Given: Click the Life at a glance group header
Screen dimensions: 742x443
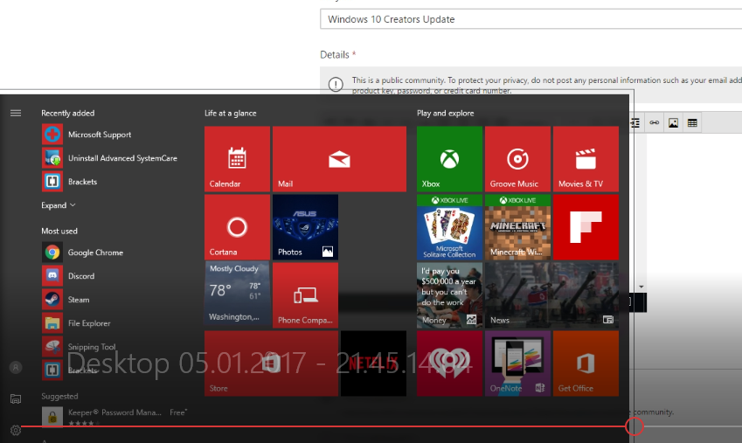Looking at the screenshot, I should click(x=231, y=113).
